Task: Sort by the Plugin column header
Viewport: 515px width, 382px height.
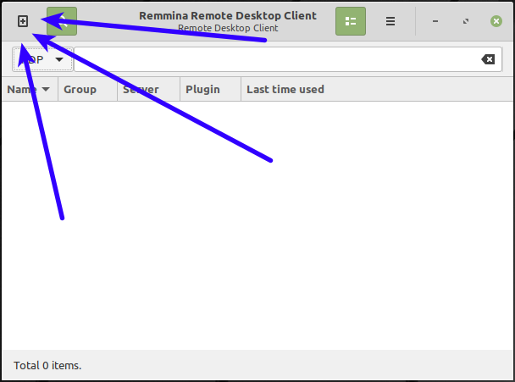Action: coord(210,89)
